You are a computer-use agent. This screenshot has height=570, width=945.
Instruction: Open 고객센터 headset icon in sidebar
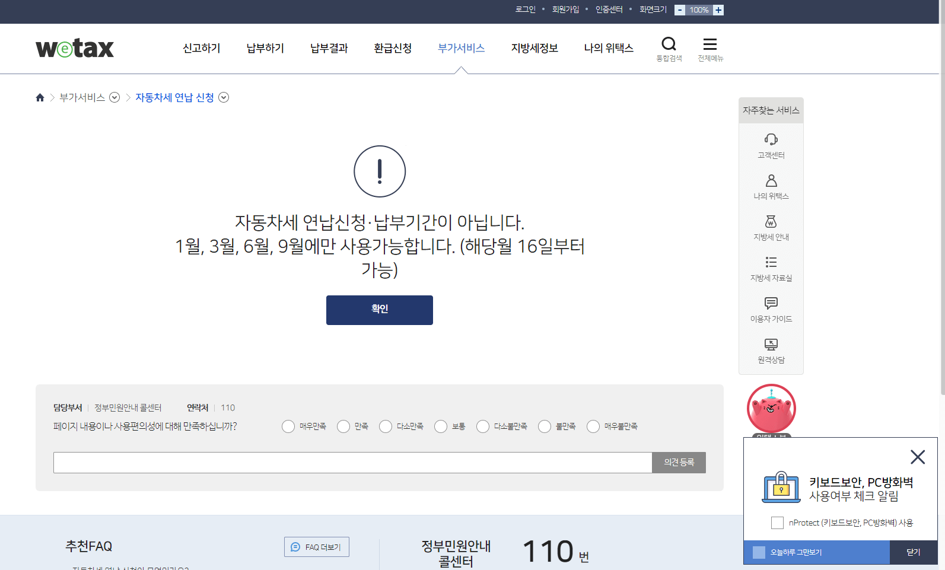coord(771,139)
